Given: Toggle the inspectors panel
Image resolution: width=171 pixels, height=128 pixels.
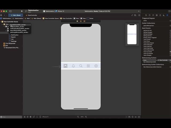Looking at the screenshot, I should 169,11.
